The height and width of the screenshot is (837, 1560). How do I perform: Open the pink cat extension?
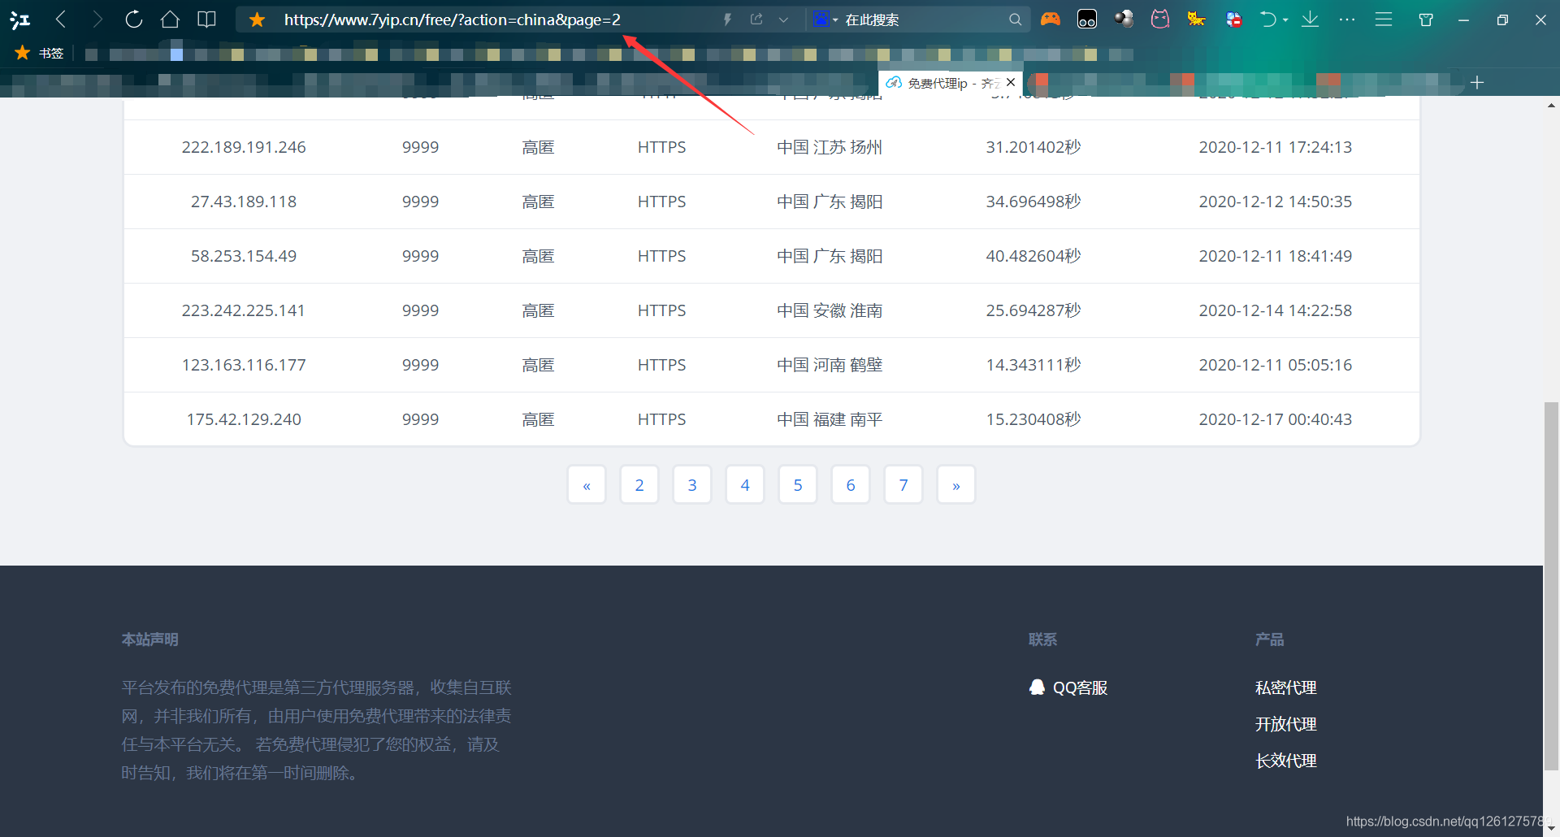tap(1159, 19)
